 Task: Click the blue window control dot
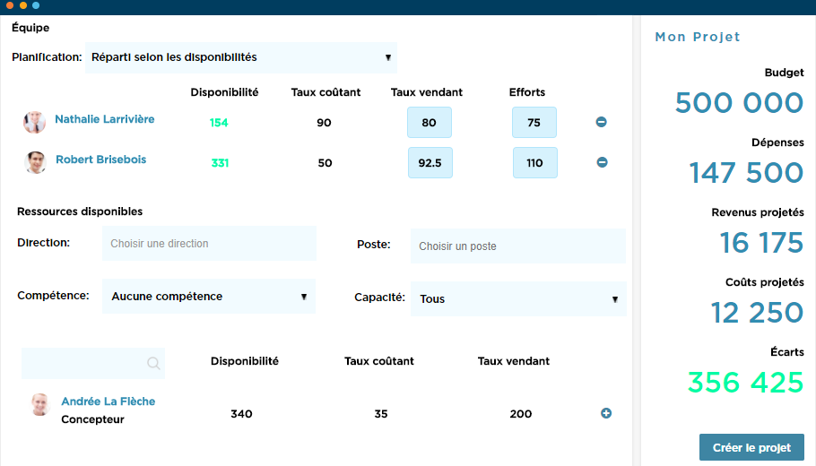click(x=36, y=5)
